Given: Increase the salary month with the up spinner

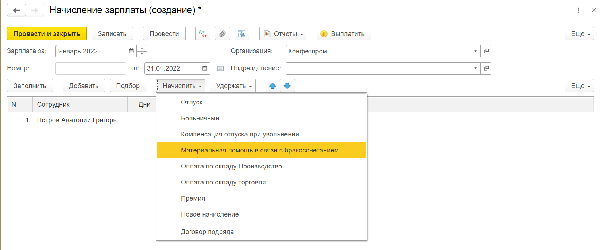Looking at the screenshot, I should [x=142, y=48].
